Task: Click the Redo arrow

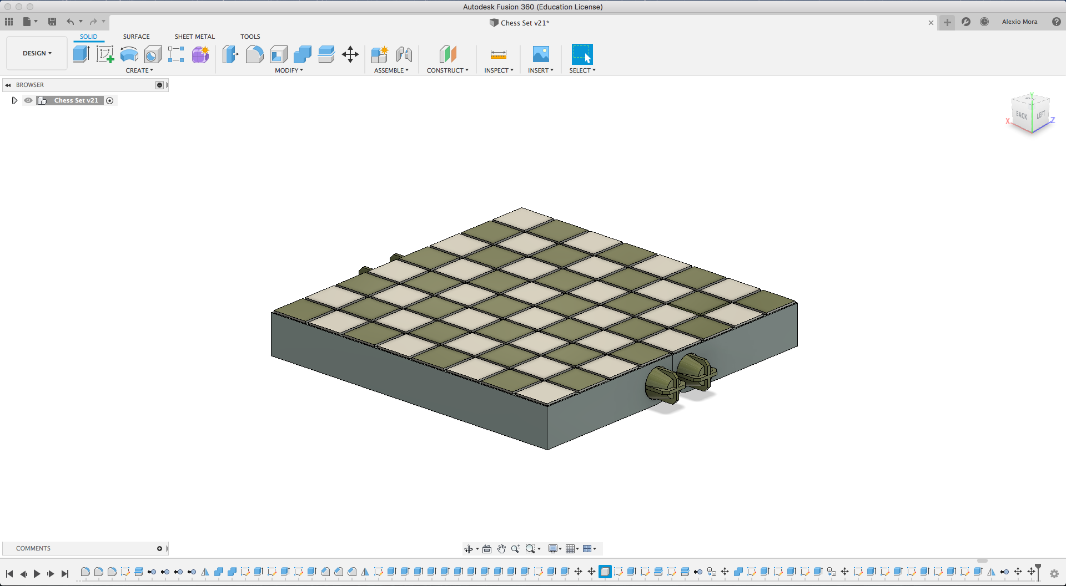Action: coord(93,22)
